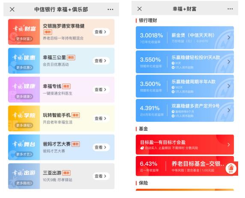Image resolution: width=245 pixels, height=198 pixels.
Task: Open the three-dot menu on 幸福+财富
Action: point(230,9)
